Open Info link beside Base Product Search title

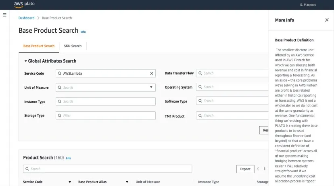coord(83,32)
